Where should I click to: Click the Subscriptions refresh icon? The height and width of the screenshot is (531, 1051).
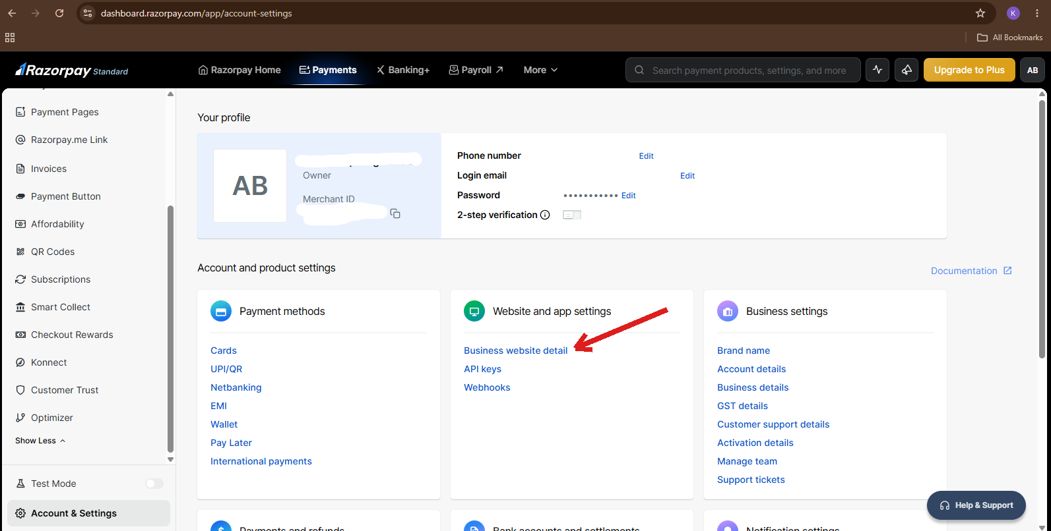point(20,279)
